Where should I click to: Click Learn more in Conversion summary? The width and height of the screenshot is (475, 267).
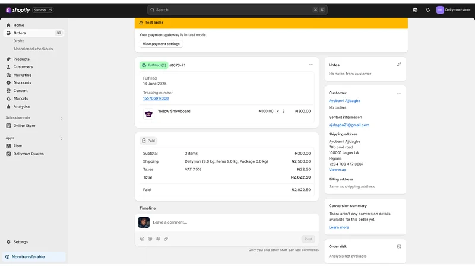click(x=338, y=227)
